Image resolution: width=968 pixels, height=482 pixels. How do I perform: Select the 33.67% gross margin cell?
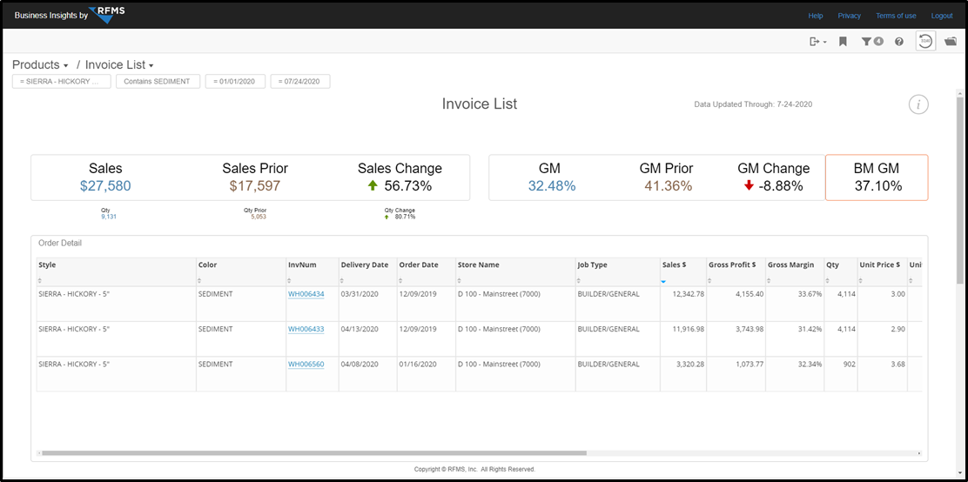pos(795,304)
